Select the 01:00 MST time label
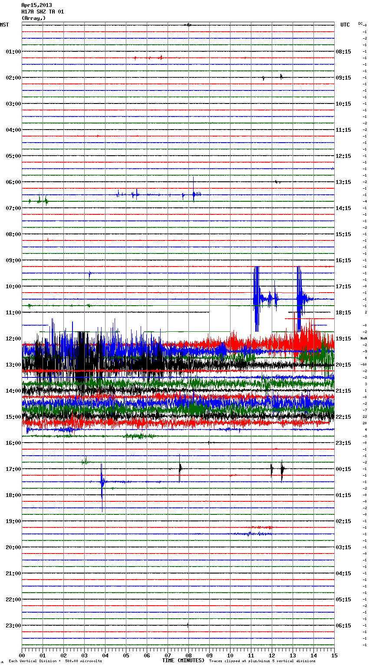Viewport: 369px width, 667px height. [x=13, y=52]
